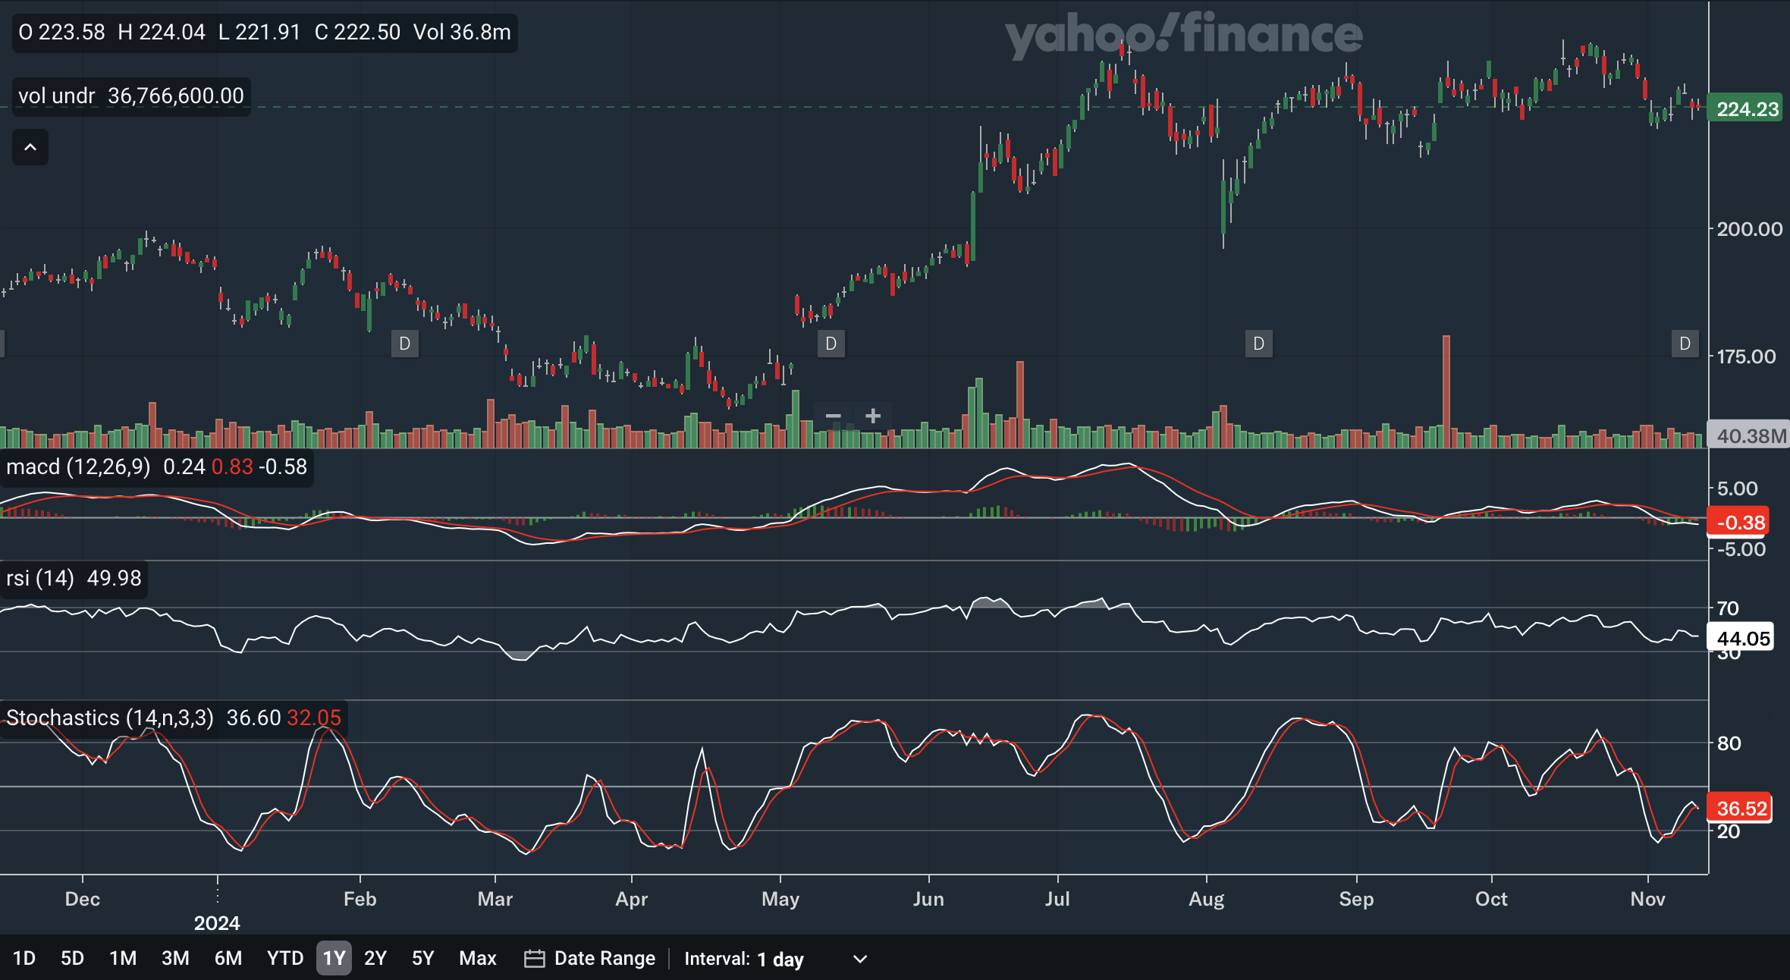Click the dividend marker near February
Screen dimensions: 1790x980
coord(405,344)
